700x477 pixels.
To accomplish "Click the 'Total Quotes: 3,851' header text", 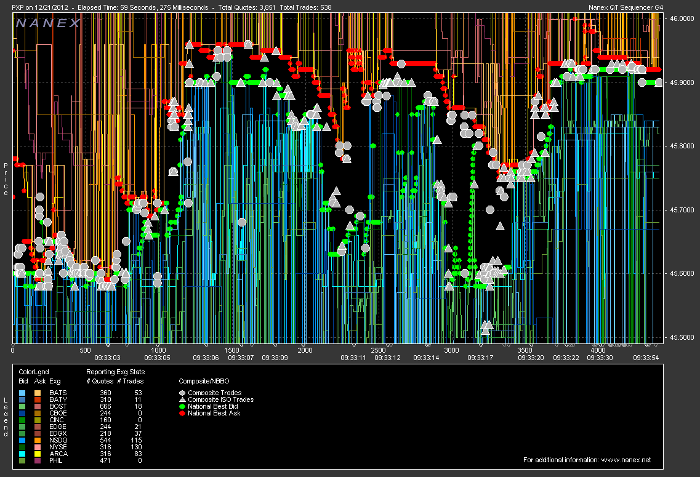I will coord(247,7).
